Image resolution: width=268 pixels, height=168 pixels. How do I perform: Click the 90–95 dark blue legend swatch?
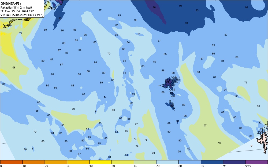[x=212, y=162]
